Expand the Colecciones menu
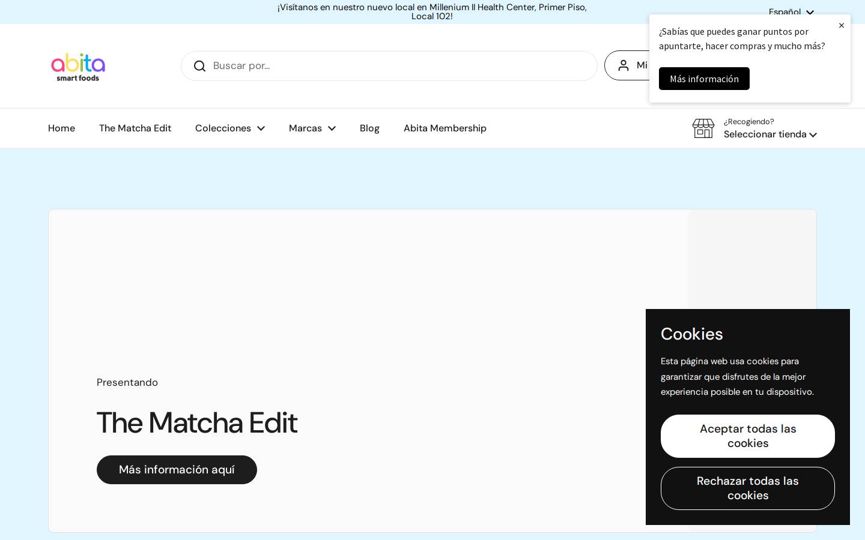The height and width of the screenshot is (540, 865). (x=230, y=128)
